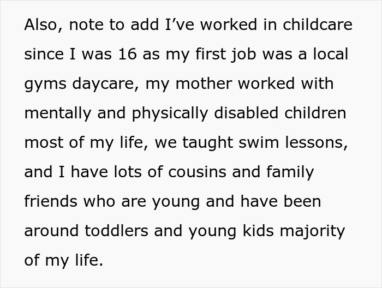Click the word "lessons"

[x=312, y=143]
